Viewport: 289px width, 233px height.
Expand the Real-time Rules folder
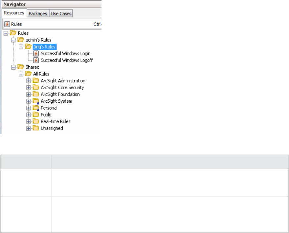pos(28,122)
